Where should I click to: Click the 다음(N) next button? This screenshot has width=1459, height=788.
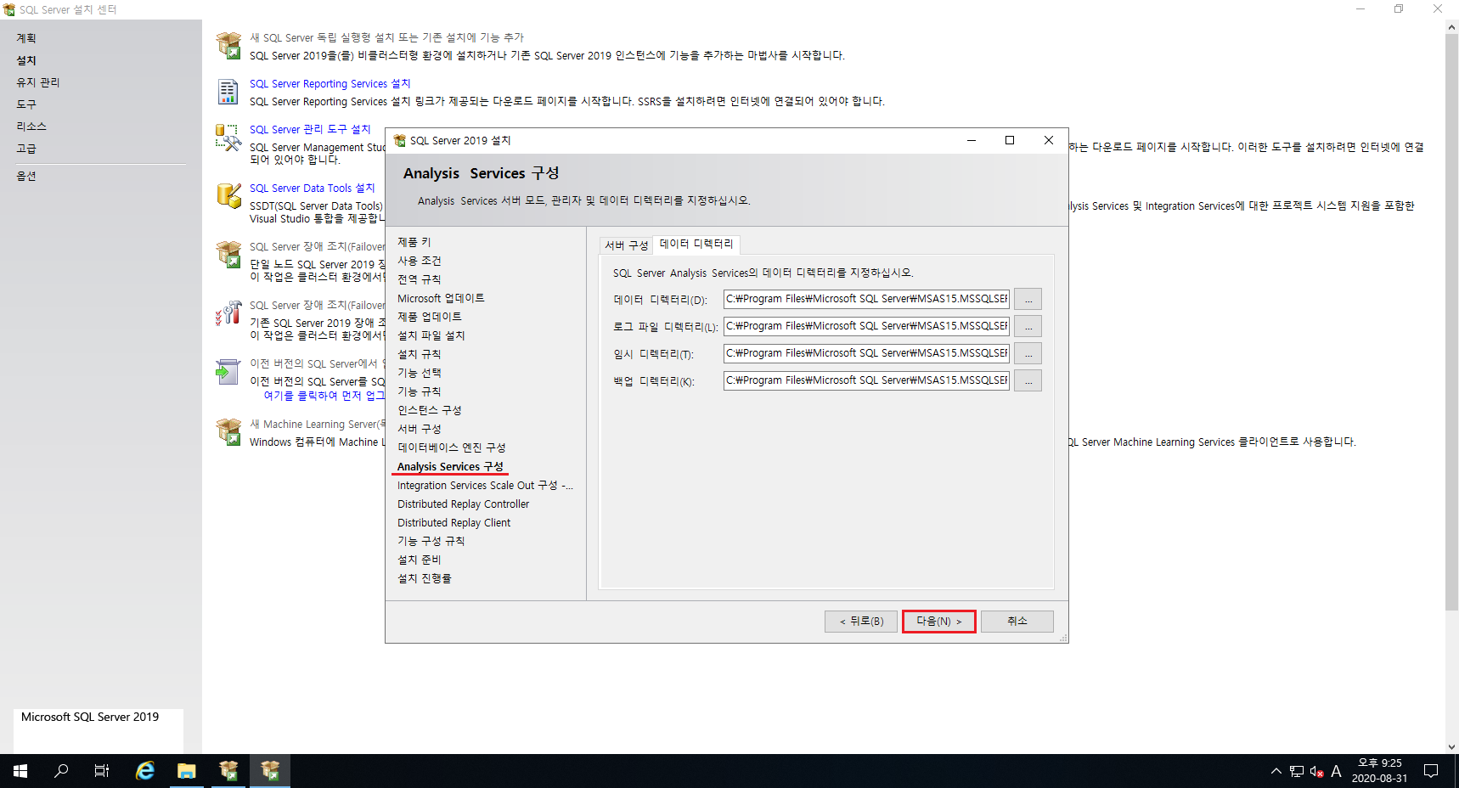939,622
